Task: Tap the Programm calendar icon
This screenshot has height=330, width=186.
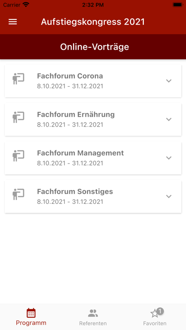Action: (31, 313)
